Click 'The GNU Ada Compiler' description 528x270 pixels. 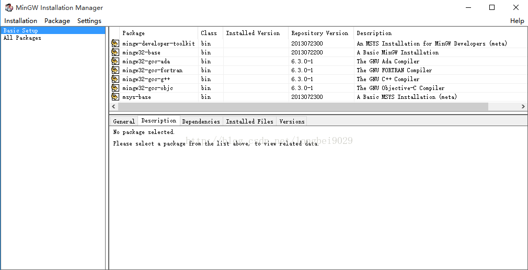pos(388,61)
